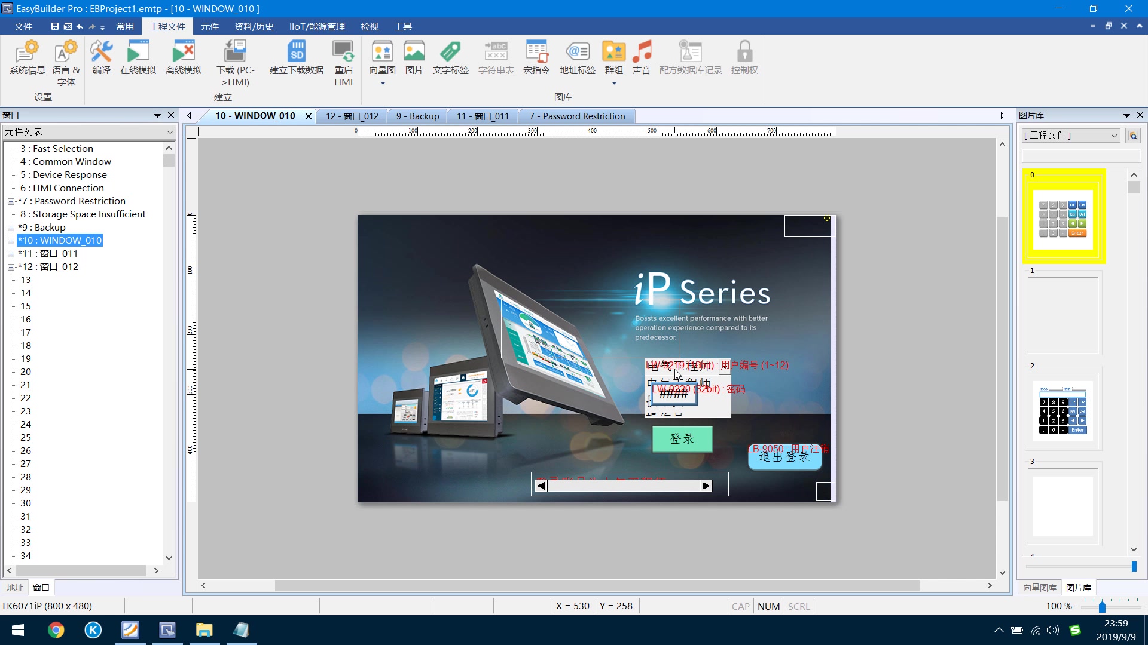The image size is (1148, 645).
Task: Open the 工程文件 picture library dropdown
Action: (x=1113, y=136)
